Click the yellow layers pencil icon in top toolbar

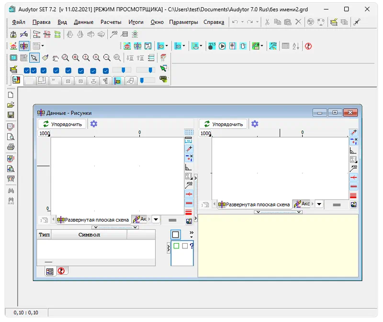(x=334, y=22)
